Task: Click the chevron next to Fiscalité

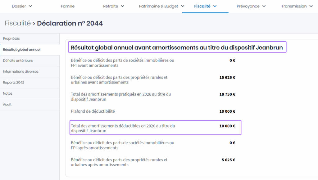Action: click(215, 6)
